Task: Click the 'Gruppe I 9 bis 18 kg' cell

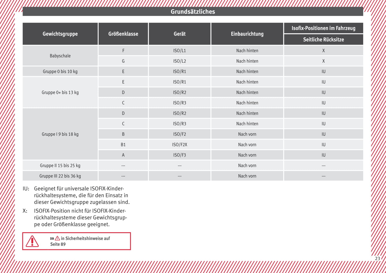Action: 60,134
